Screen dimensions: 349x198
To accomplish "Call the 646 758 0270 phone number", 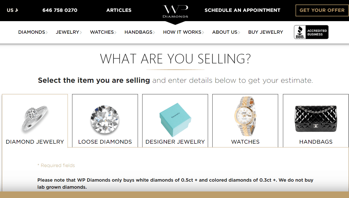I will pos(60,10).
